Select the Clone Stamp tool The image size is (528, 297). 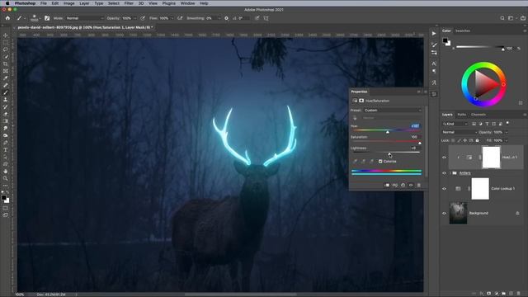tap(6, 100)
